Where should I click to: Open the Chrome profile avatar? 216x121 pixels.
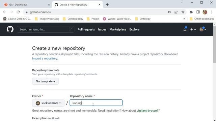coord(205,12)
